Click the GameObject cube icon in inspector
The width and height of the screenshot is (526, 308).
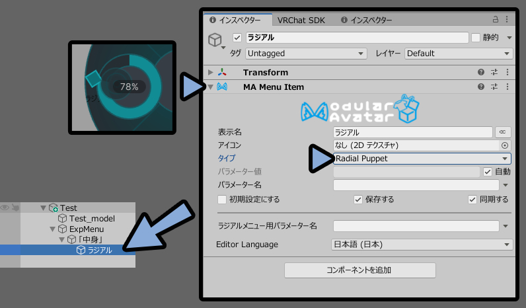click(x=215, y=40)
